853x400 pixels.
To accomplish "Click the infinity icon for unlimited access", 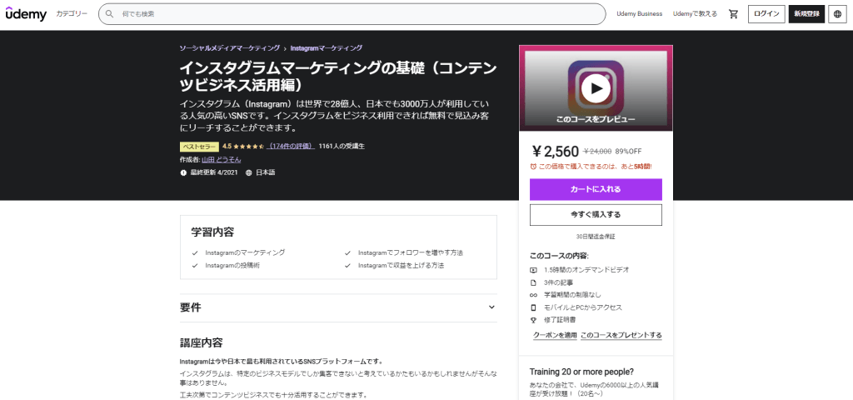I will tap(534, 295).
